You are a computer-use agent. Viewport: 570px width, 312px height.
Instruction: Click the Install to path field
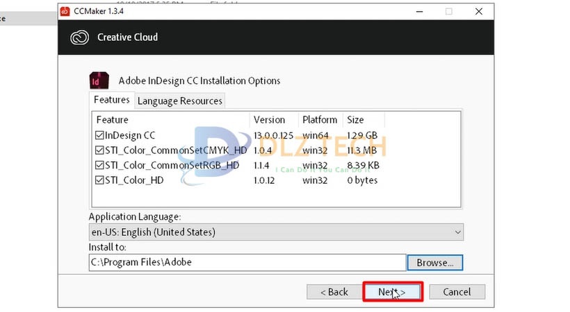pos(247,262)
